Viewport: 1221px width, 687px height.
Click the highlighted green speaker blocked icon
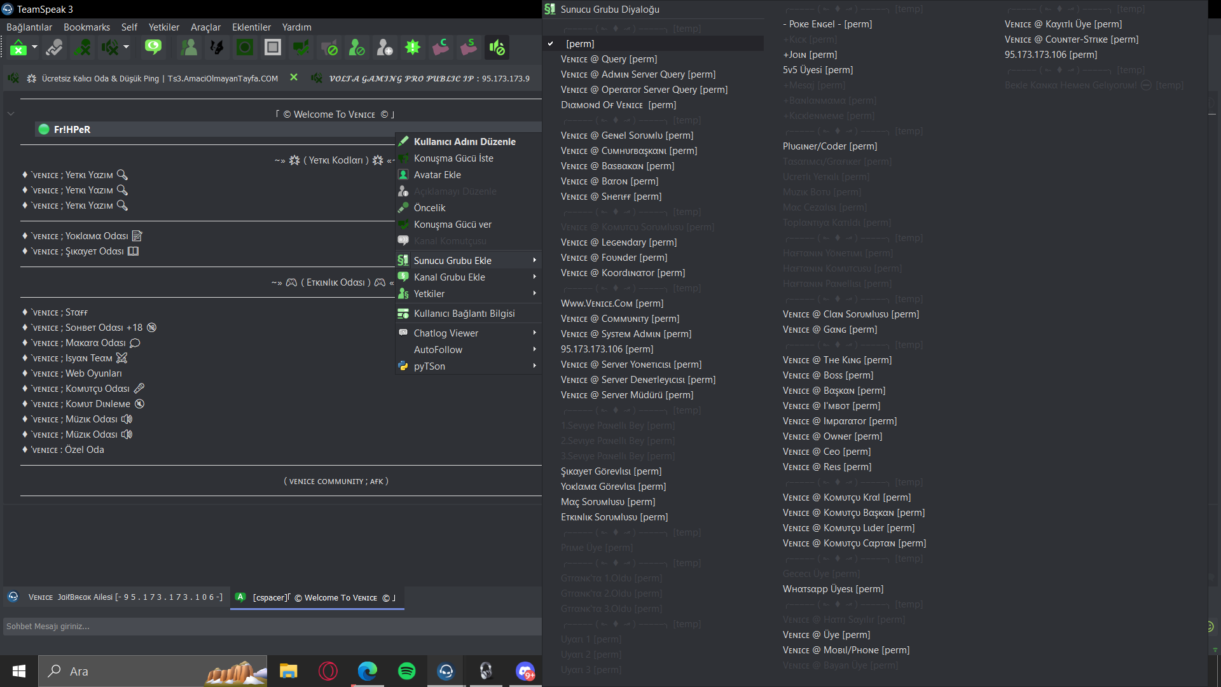[497, 47]
